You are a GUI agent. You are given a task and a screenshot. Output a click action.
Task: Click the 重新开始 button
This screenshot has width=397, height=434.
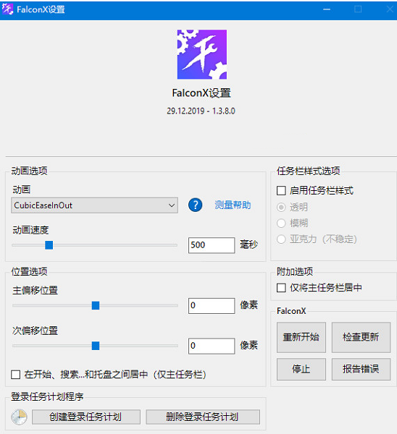point(301,337)
